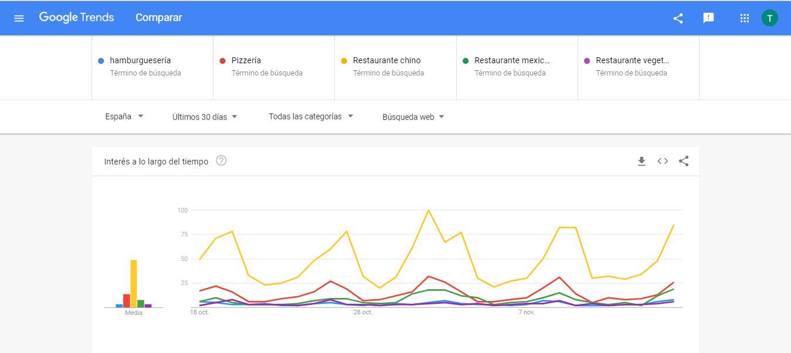791x353 pixels.
Task: Expand the España region dropdown
Action: click(x=124, y=116)
